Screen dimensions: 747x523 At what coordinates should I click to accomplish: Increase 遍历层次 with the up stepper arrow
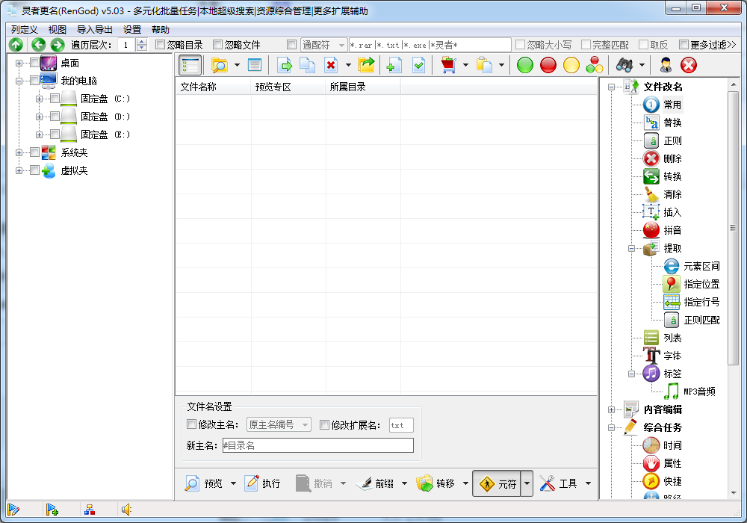point(141,41)
